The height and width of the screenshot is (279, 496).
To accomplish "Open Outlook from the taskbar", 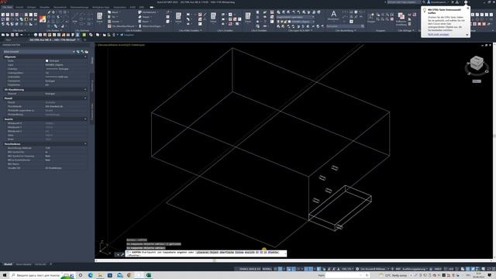I will (119, 275).
